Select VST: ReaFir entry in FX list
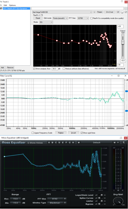This screenshot has width=128, height=209. coord(16,8)
